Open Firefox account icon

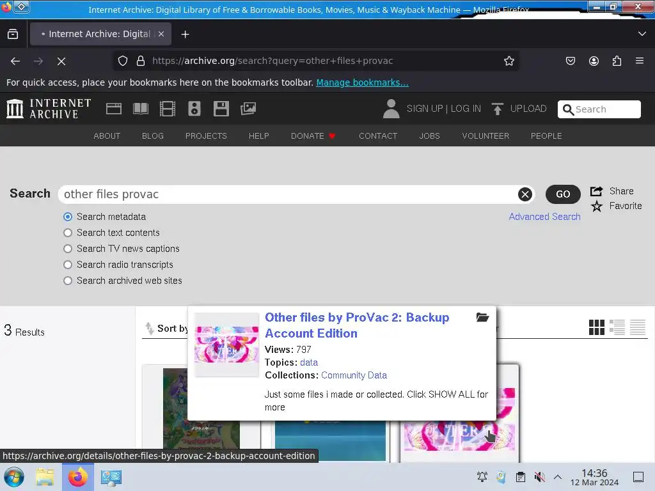[594, 61]
